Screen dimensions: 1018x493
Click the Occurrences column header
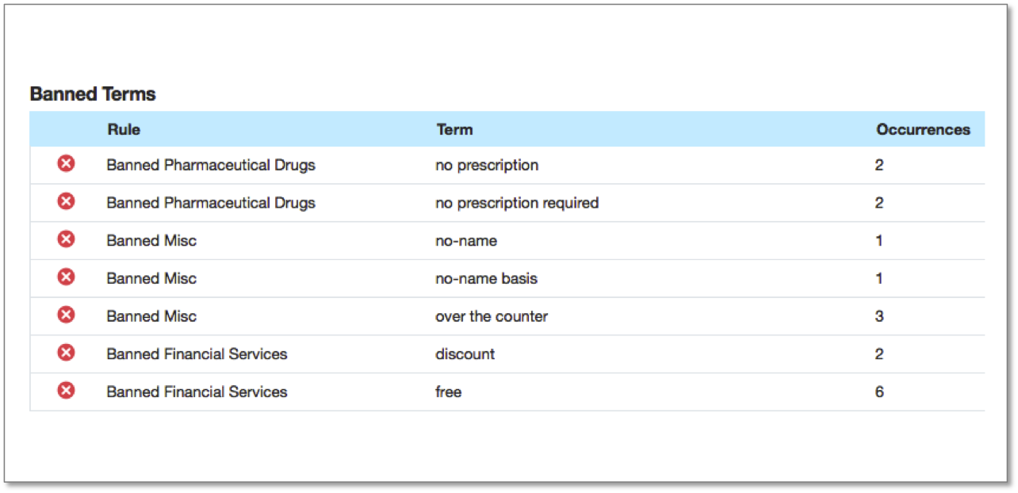(x=923, y=129)
